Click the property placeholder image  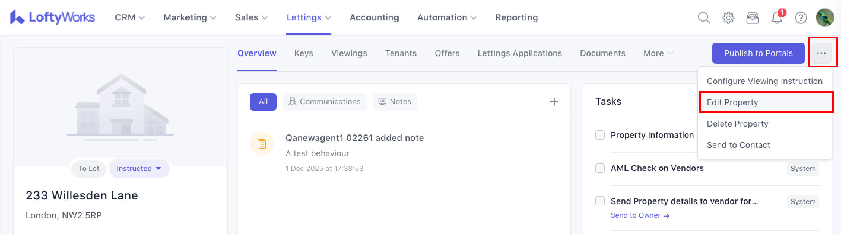(120, 107)
